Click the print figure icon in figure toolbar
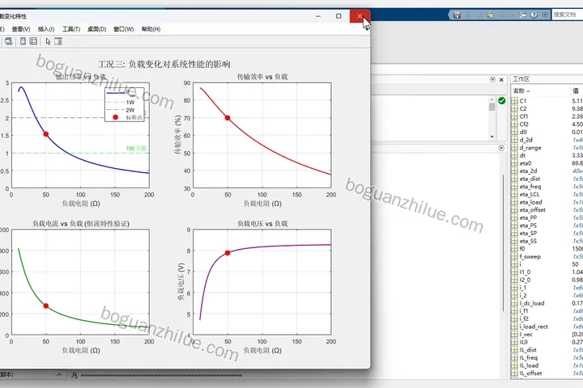The width and height of the screenshot is (583, 388). click(x=8, y=41)
